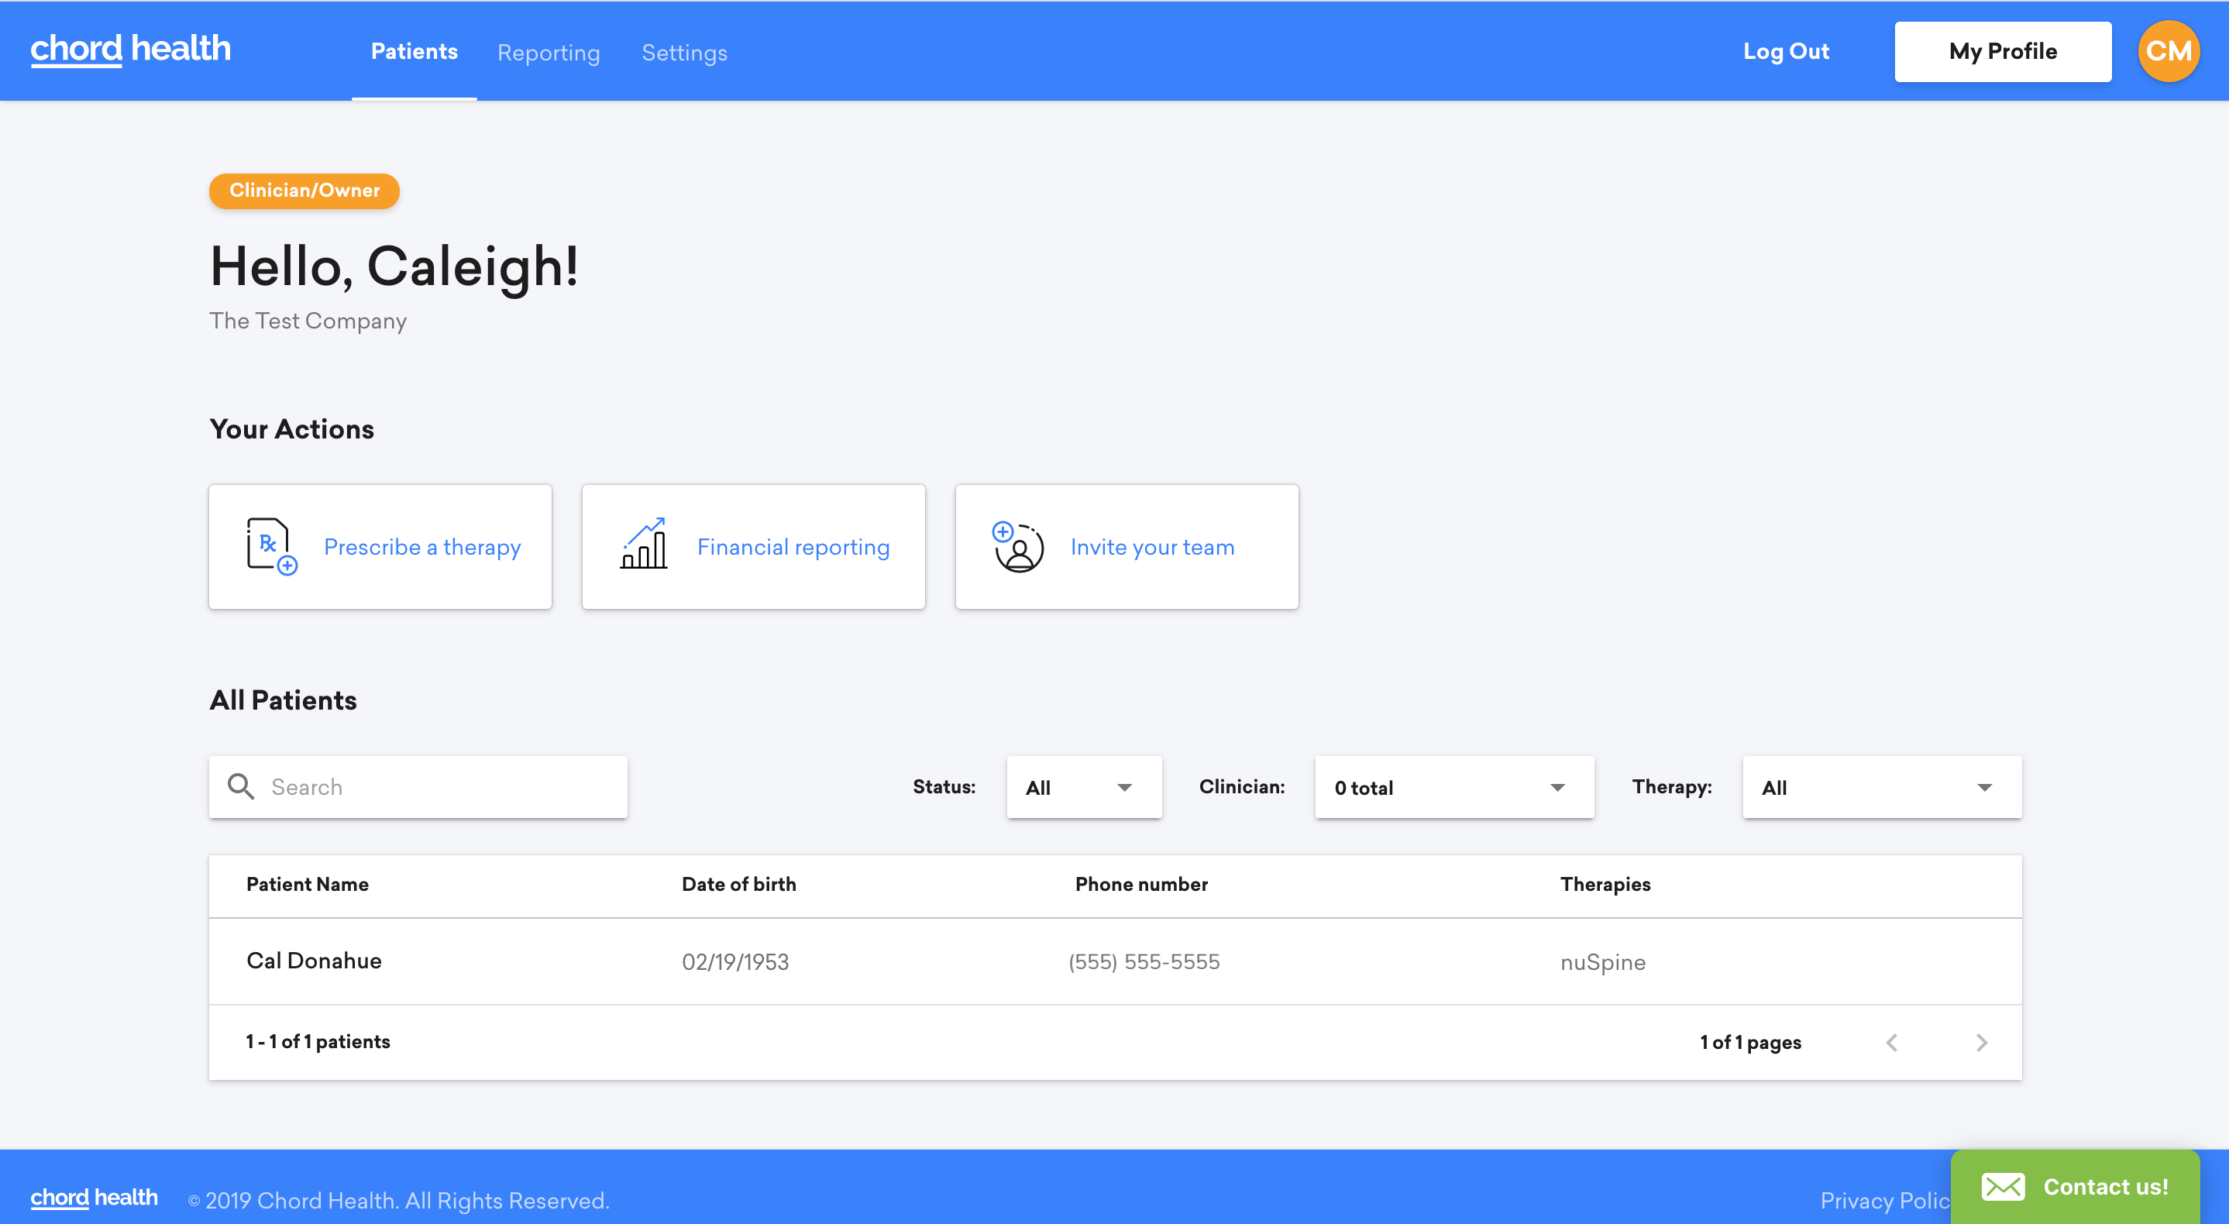Open the Clinician filter showing 0 total
Screen dimensions: 2229x1224
point(1454,787)
